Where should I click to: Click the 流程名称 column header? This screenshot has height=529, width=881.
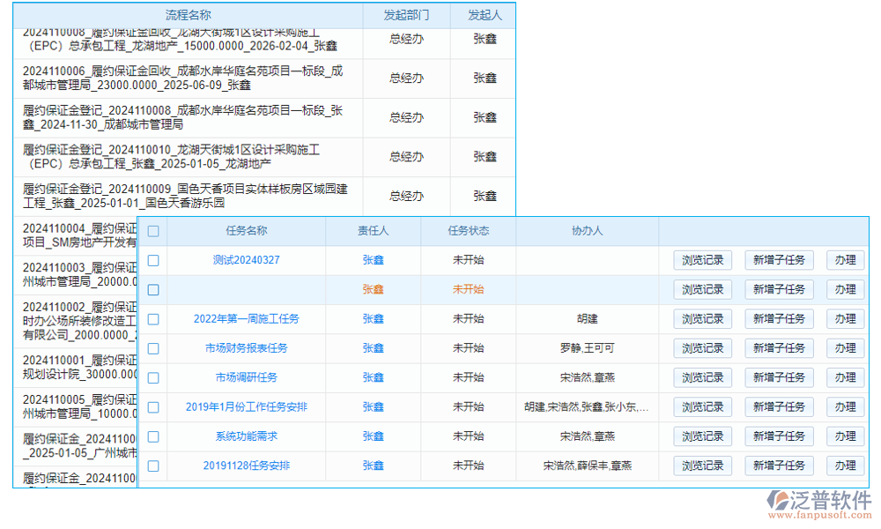(x=191, y=14)
